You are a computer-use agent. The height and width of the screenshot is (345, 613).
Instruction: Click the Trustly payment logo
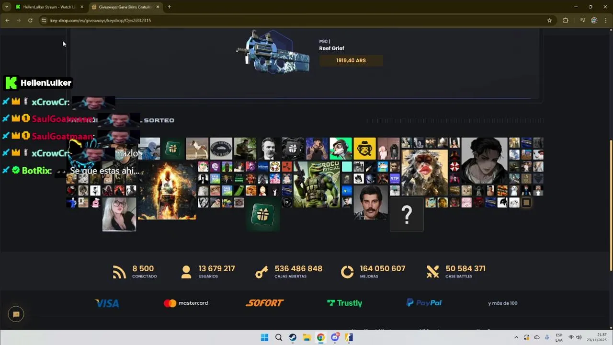click(344, 303)
